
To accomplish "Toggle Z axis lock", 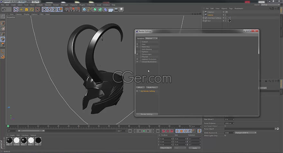I will [x=55, y=10].
